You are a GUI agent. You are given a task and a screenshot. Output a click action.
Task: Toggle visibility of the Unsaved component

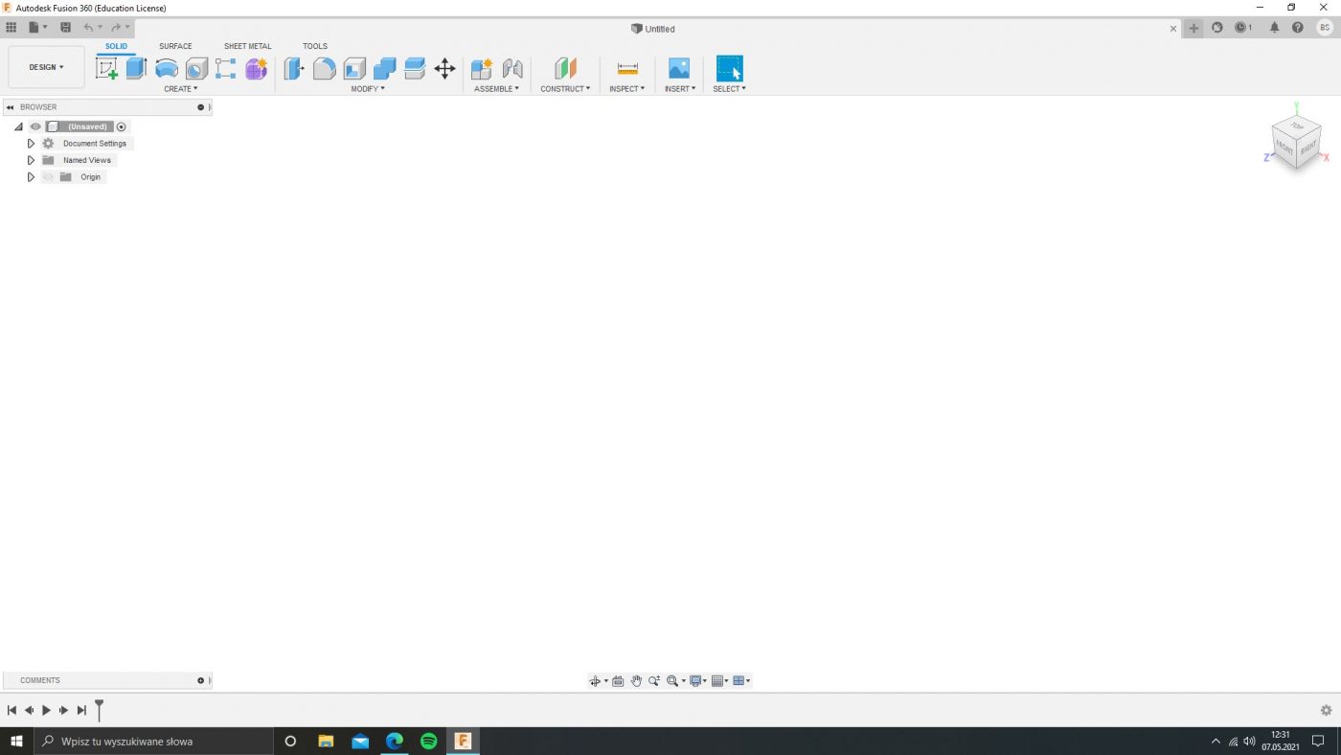pos(35,126)
